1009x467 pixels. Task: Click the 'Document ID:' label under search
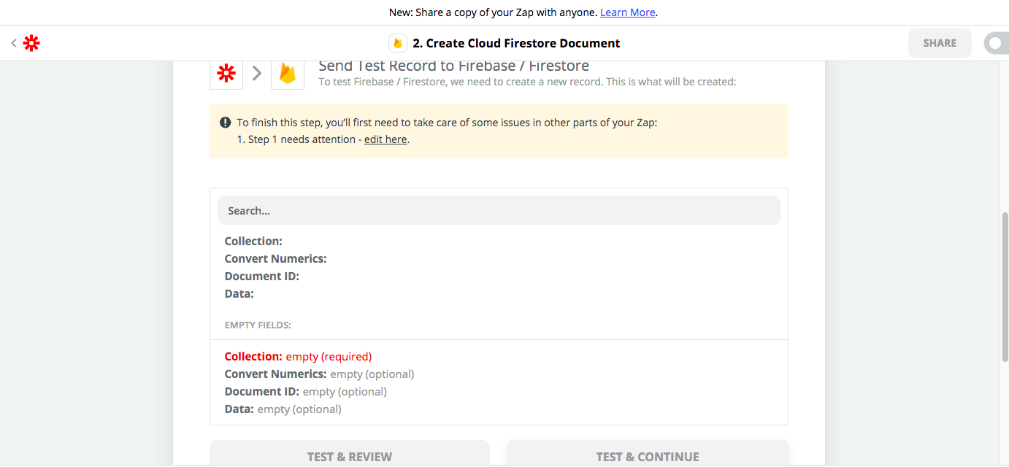pyautogui.click(x=262, y=276)
